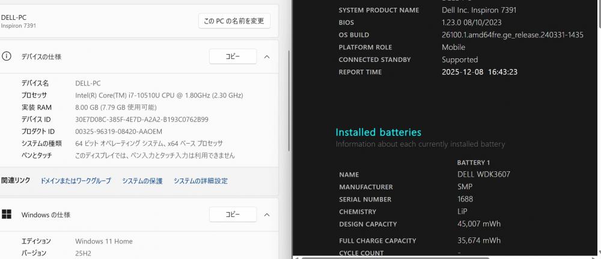Click the battery report vertical scrollbar

pos(599,14)
